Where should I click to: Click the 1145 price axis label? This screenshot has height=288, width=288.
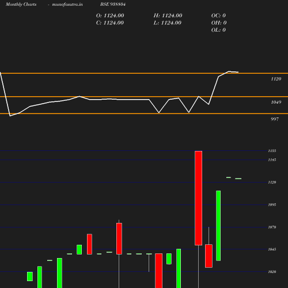(x=272, y=160)
